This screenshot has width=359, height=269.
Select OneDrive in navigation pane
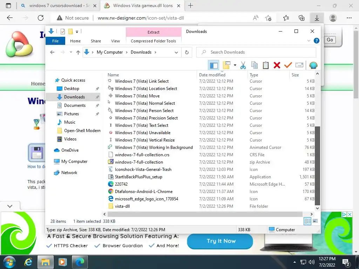coord(70,150)
